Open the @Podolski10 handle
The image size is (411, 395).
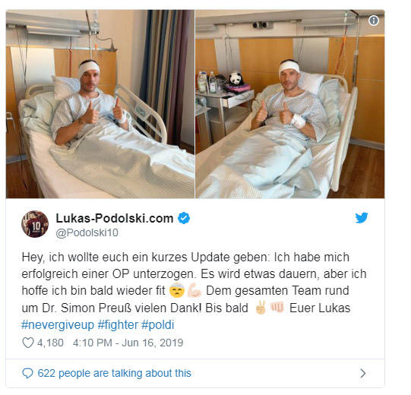pyautogui.click(x=87, y=232)
